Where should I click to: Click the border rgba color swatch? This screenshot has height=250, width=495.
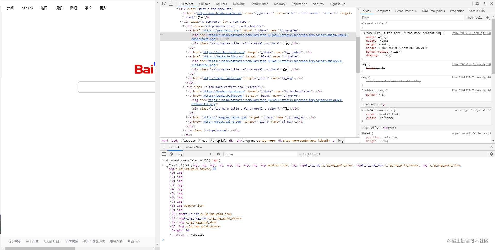tap(400, 48)
